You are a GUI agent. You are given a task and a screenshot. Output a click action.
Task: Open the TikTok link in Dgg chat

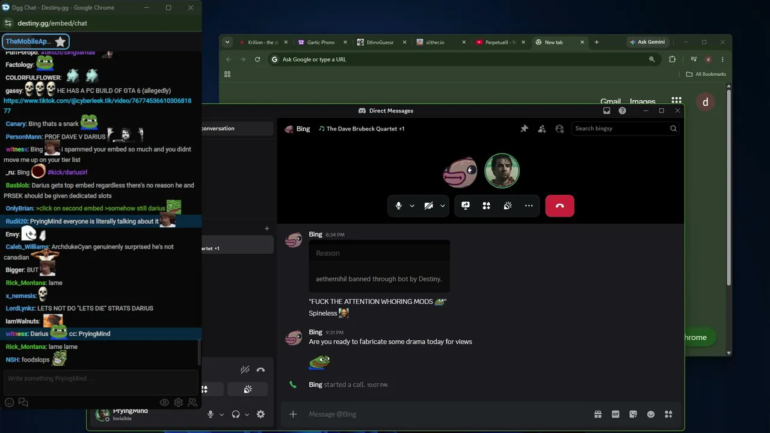[x=97, y=105]
